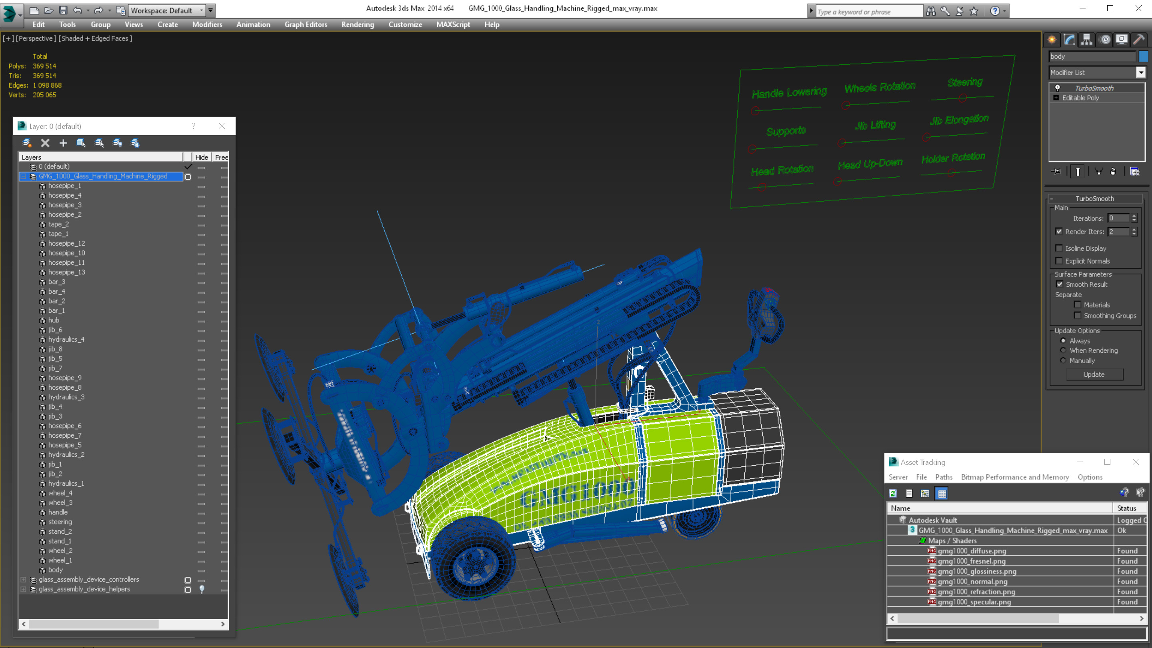This screenshot has width=1152, height=648.
Task: Expand glass_assembly_device_controllers layer
Action: [24, 580]
